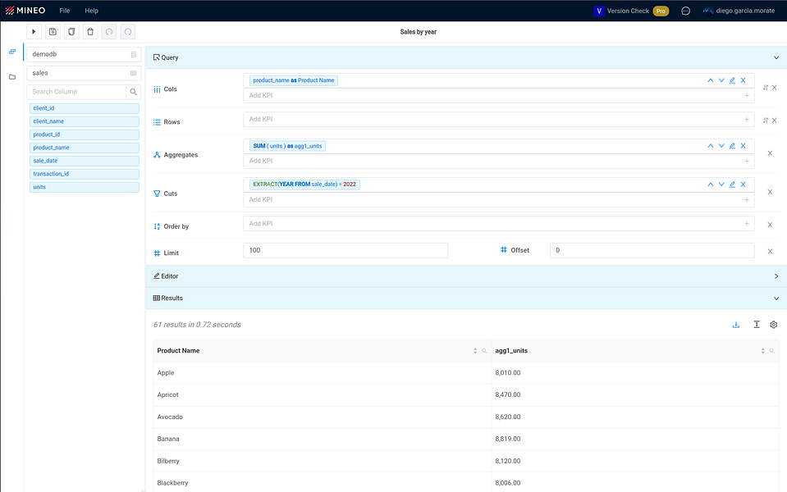This screenshot has width=787, height=492.
Task: Open the File menu
Action: pos(65,11)
